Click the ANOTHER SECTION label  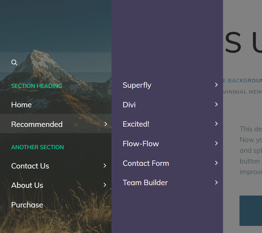[37, 147]
